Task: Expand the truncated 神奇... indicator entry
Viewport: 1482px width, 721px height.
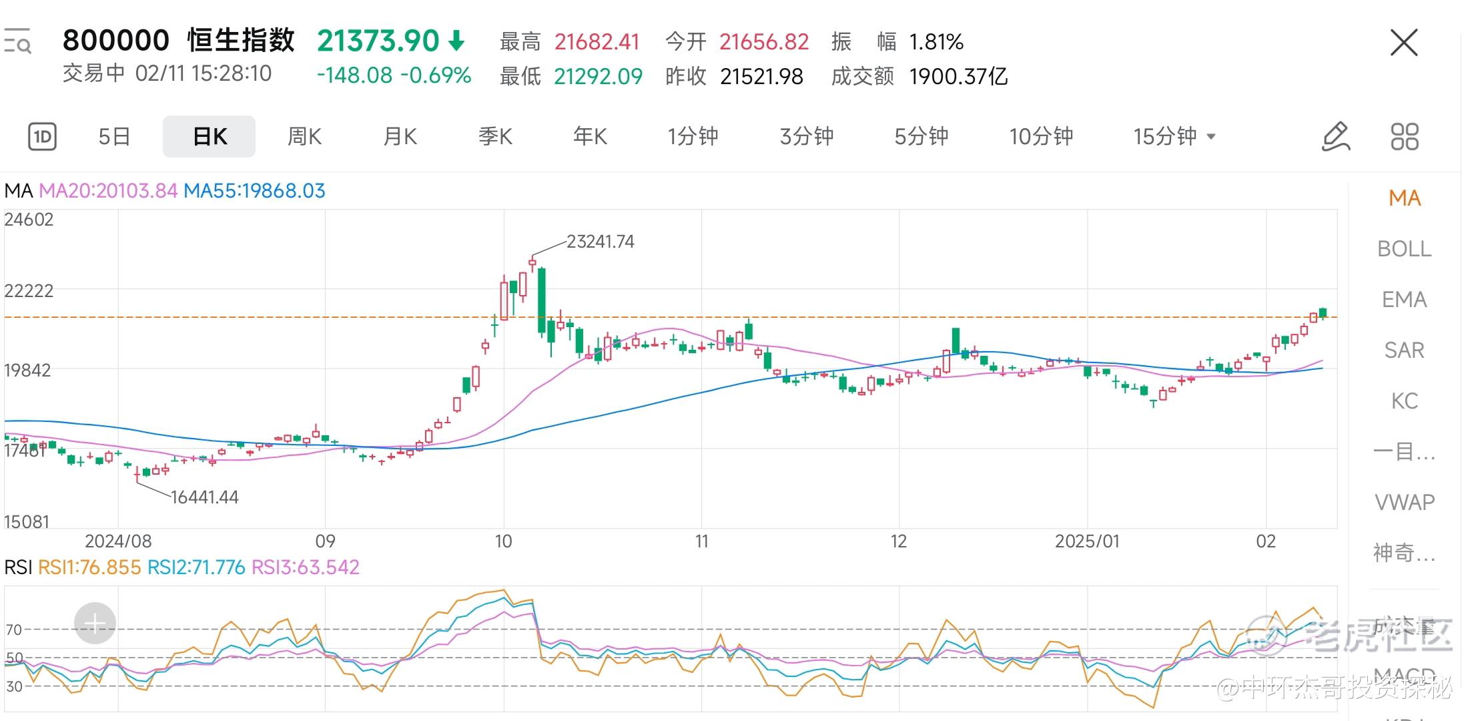Action: tap(1404, 553)
